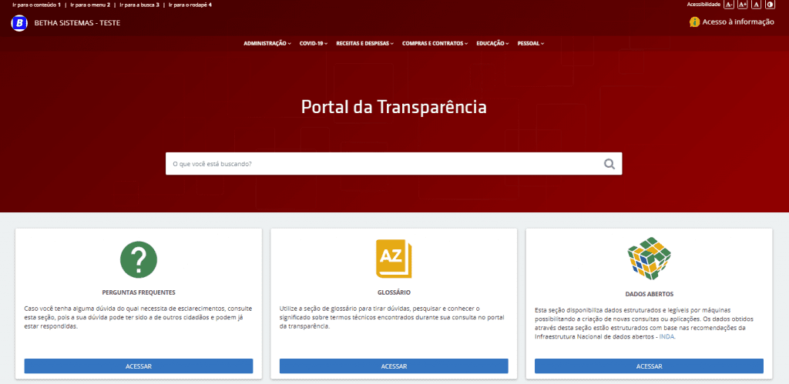Click the colored cube Dados Abertos icon
Viewport: 789px width, 384px height.
tap(650, 261)
